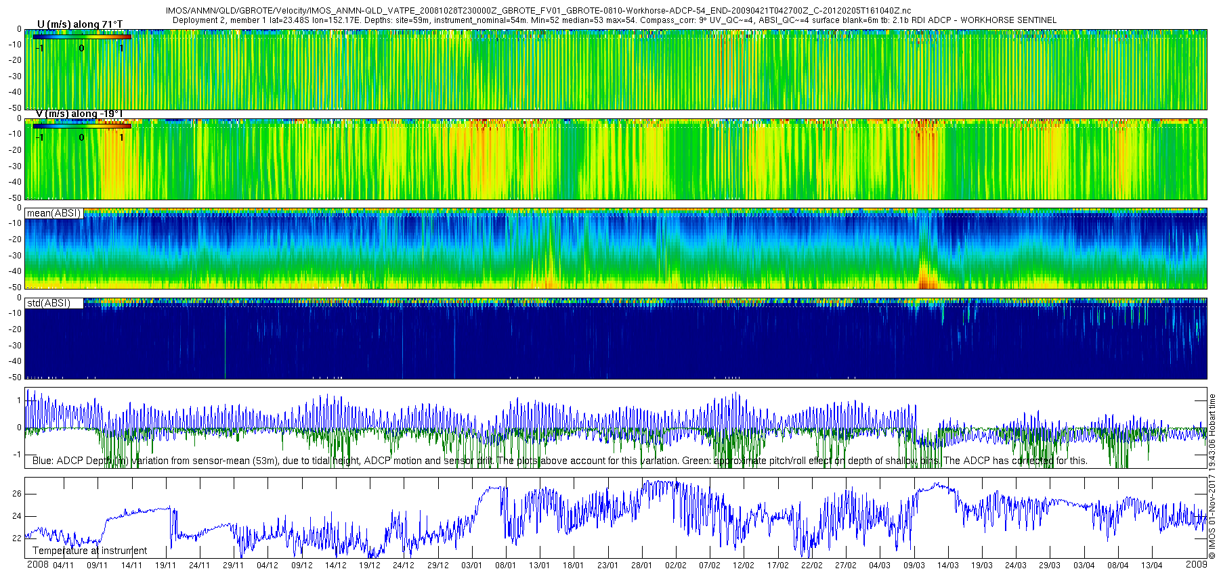Click the 03/01 date tick label
Viewport: 1219px width, 575px height.
471,566
